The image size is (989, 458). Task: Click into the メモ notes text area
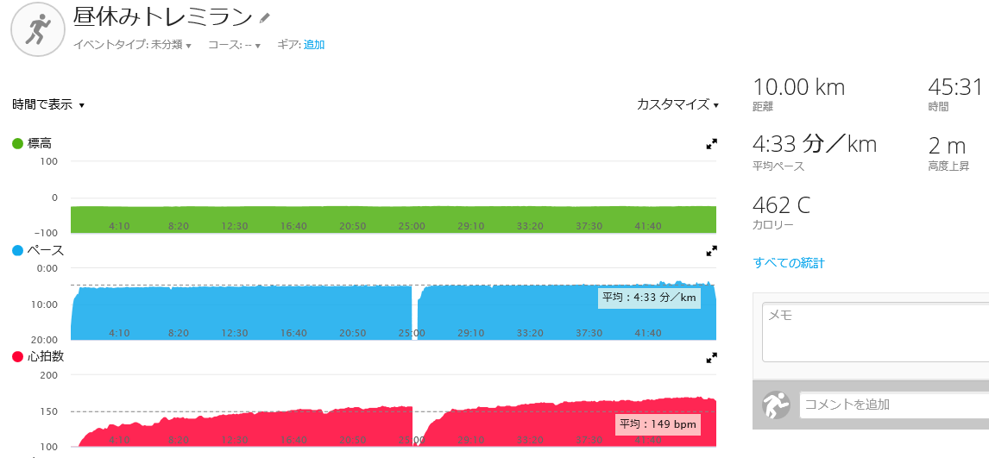pyautogui.click(x=875, y=332)
